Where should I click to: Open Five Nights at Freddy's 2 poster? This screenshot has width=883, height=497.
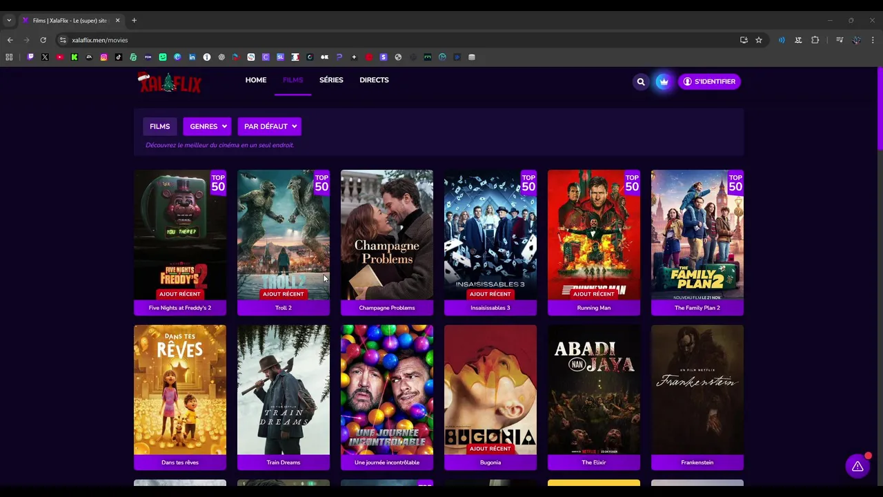180,235
